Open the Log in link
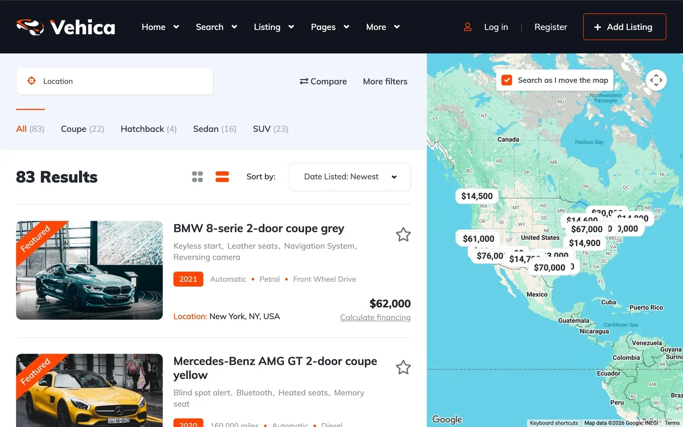The width and height of the screenshot is (683, 427). click(496, 27)
